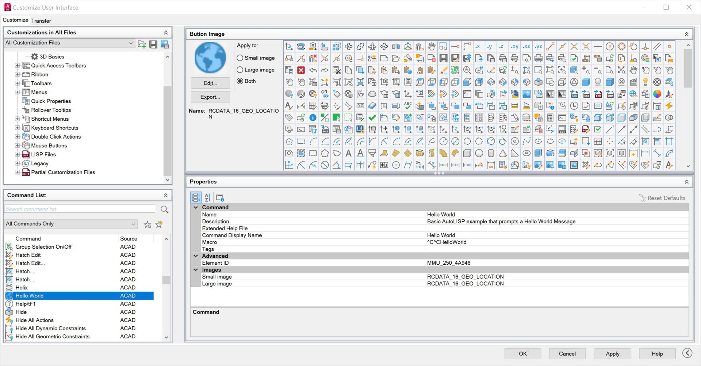Select the color wheel swatch icon
Image resolution: width=701 pixels, height=366 pixels.
pos(657,94)
